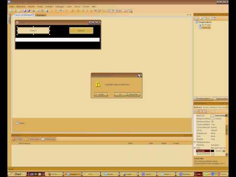Click the Spalte column header in error list
Image resolution: width=236 pixels, height=177 pixels.
165,143
